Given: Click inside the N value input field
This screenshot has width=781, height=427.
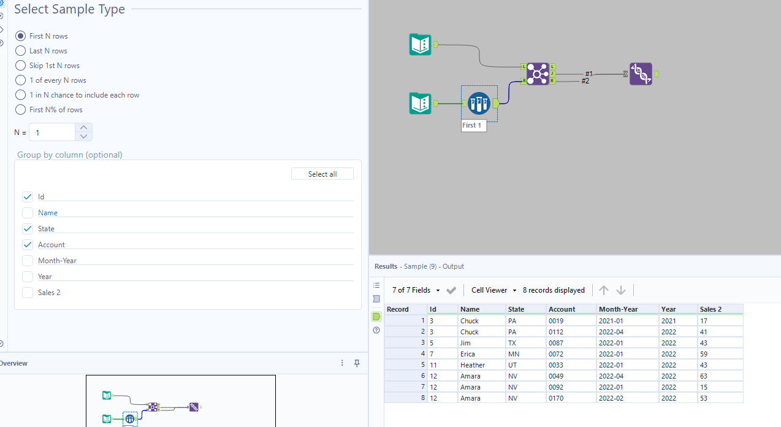Looking at the screenshot, I should 51,132.
